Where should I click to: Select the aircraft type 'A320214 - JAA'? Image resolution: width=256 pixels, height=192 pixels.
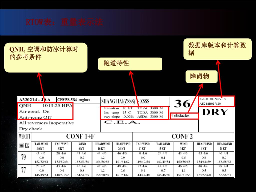coord(35,100)
